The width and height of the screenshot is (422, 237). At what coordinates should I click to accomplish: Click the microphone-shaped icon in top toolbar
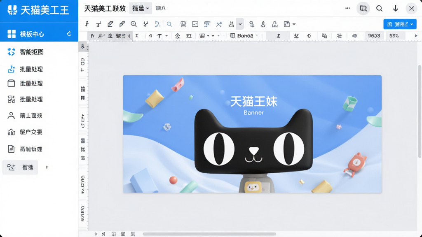pyautogui.click(x=263, y=24)
